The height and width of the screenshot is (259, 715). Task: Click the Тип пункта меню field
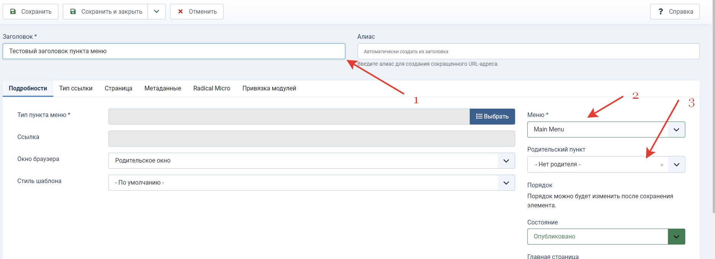click(x=289, y=117)
